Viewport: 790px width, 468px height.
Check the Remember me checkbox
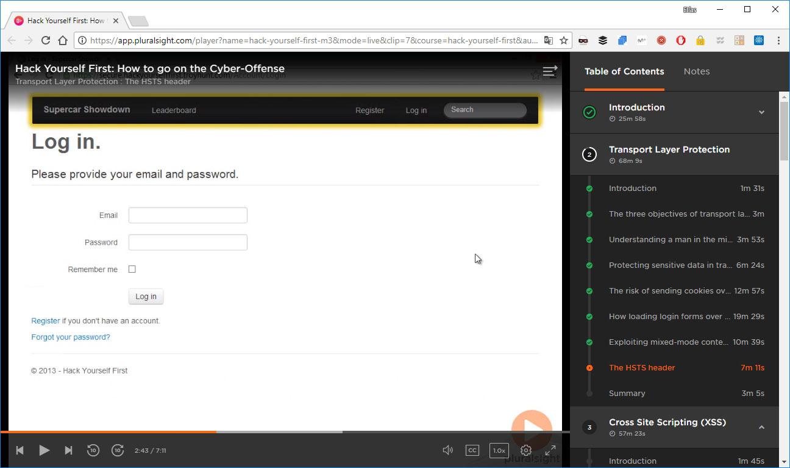(x=132, y=268)
